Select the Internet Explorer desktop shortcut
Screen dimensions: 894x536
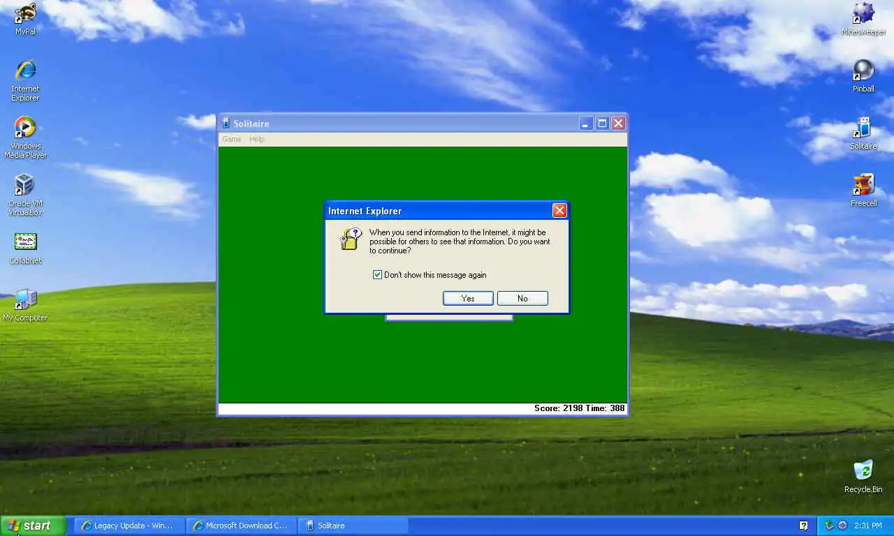pos(26,80)
